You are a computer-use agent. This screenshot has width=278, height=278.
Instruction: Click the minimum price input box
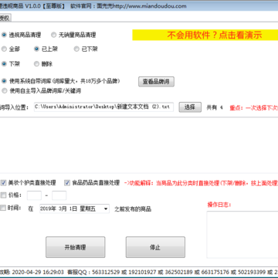point(34,195)
